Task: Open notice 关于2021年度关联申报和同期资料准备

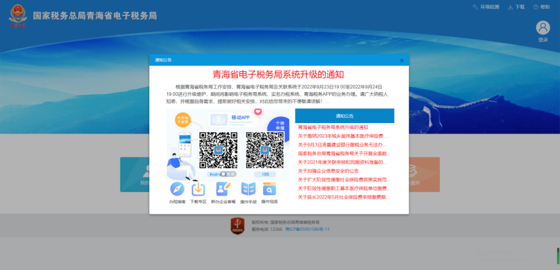Action: coord(343,162)
